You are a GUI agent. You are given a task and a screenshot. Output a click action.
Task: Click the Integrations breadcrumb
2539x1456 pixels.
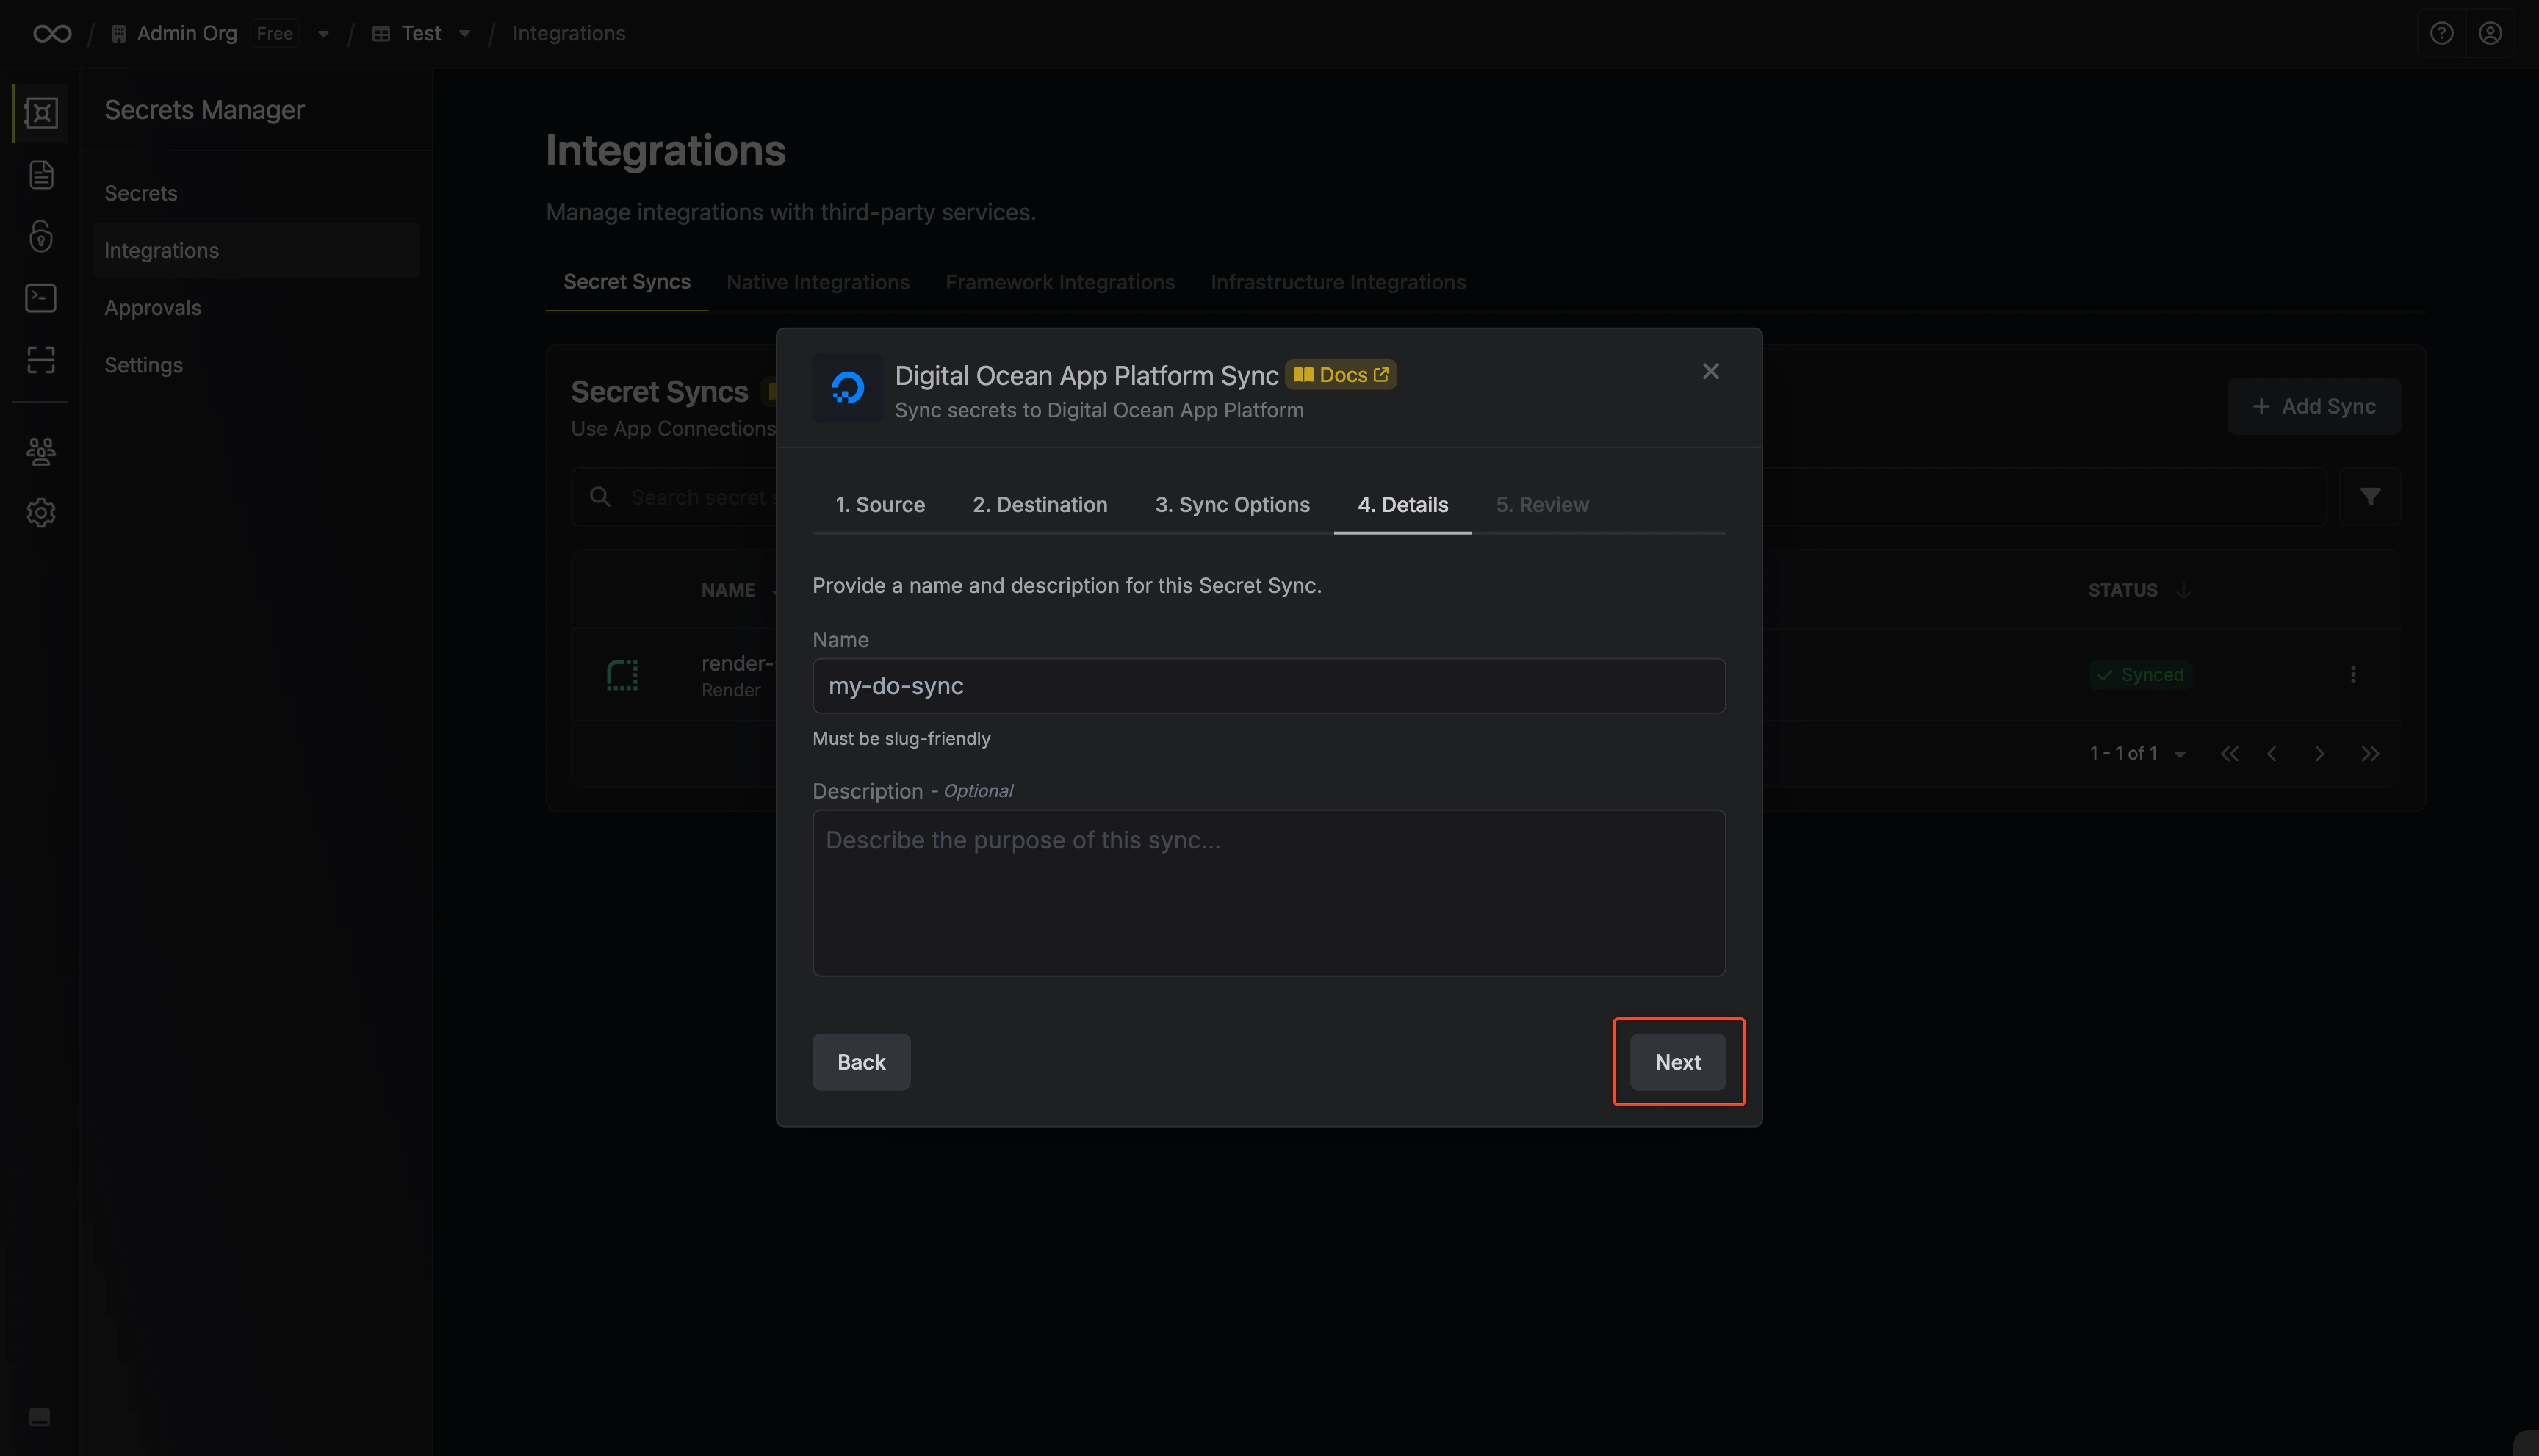pyautogui.click(x=569, y=33)
